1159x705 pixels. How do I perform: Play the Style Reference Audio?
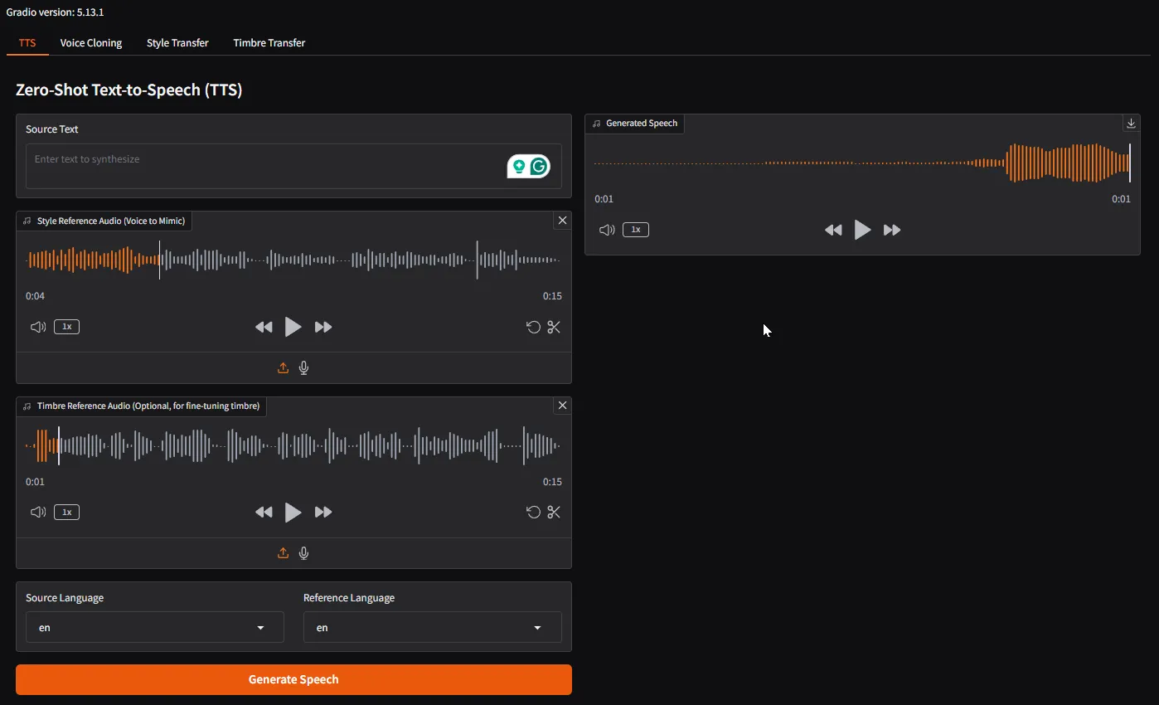293,327
